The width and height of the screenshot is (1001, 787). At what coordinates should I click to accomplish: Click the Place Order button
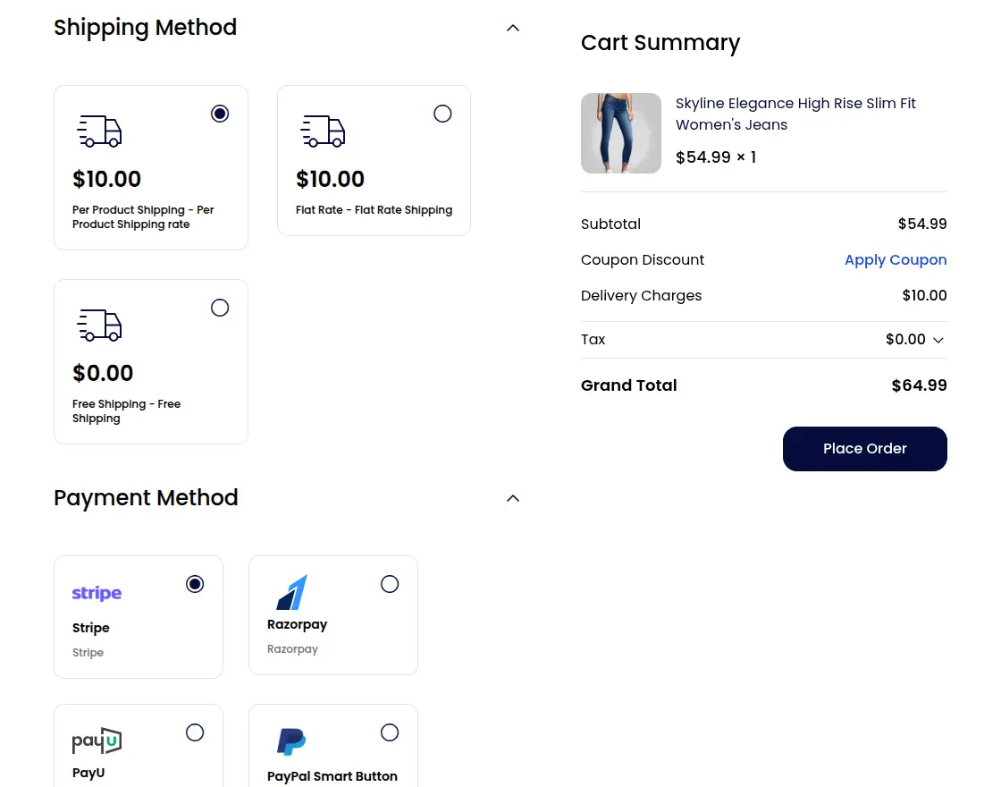click(x=864, y=448)
